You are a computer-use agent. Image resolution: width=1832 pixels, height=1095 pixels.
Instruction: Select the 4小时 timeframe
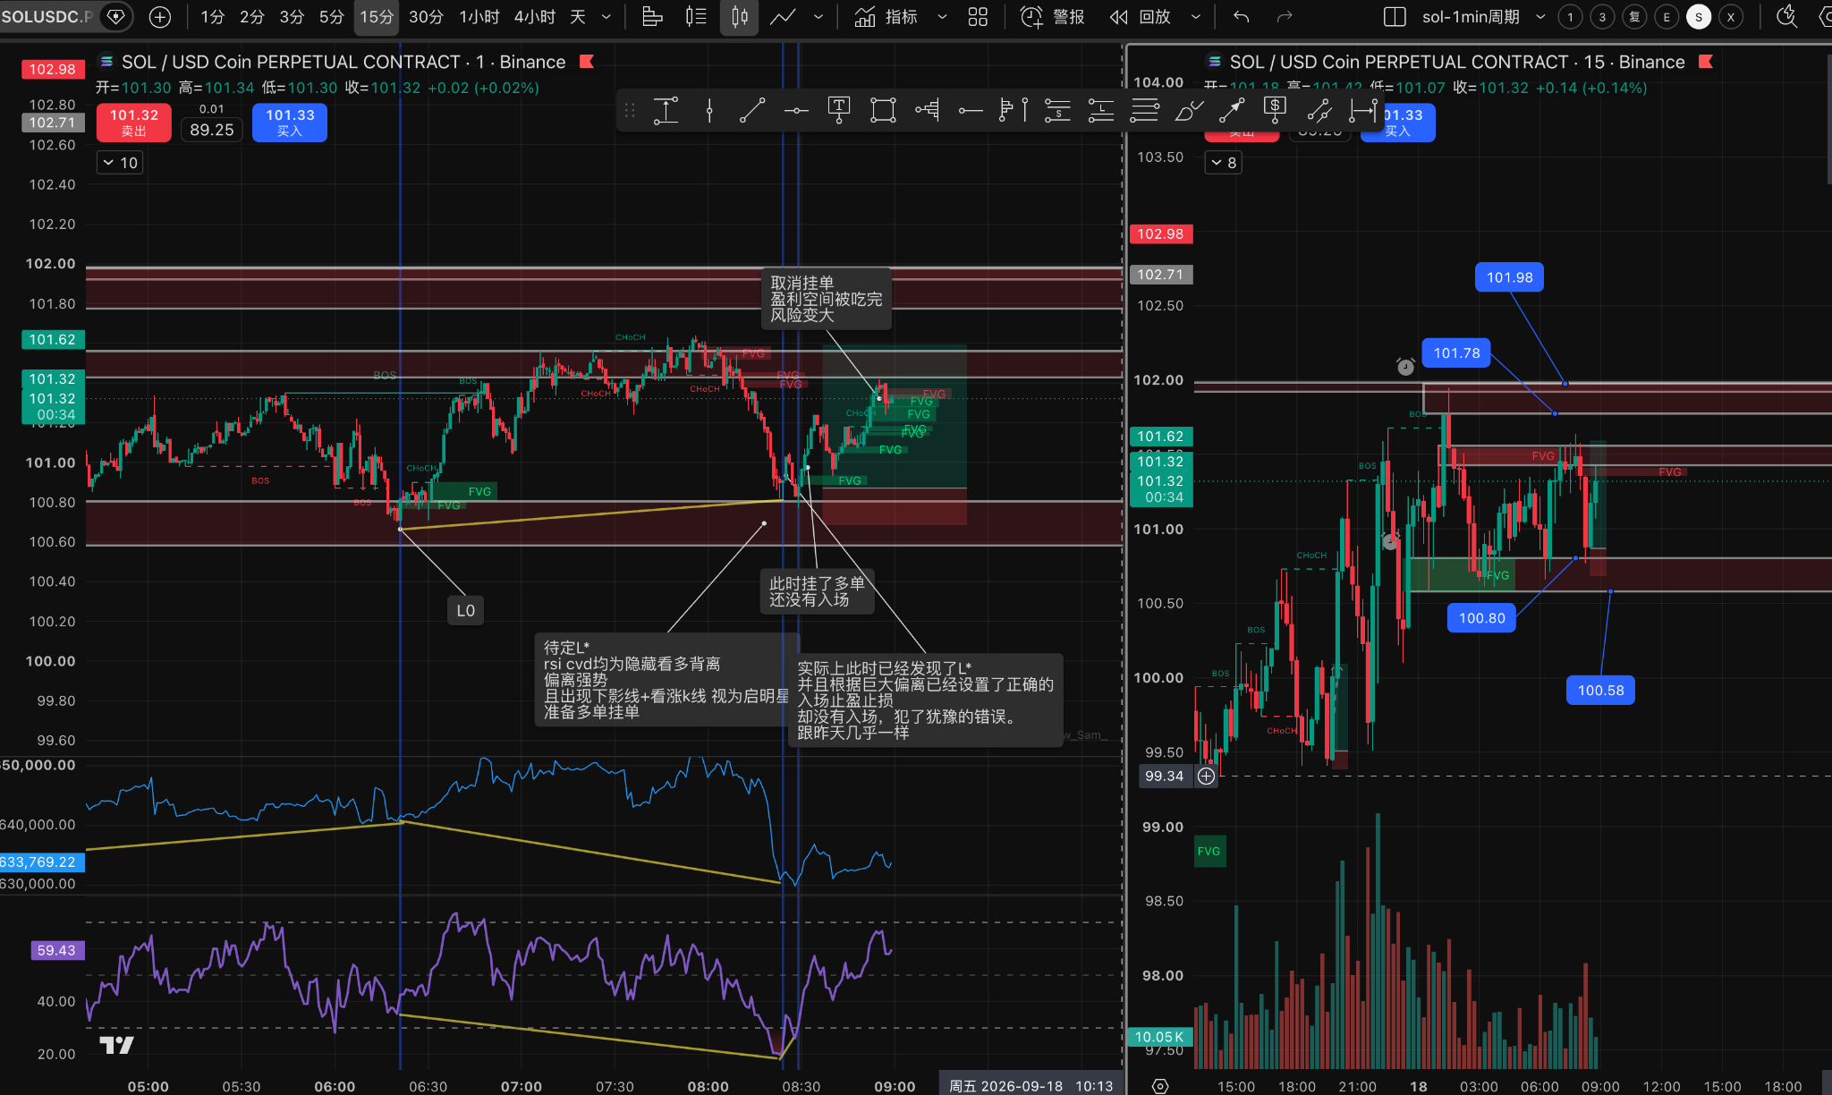pyautogui.click(x=534, y=17)
